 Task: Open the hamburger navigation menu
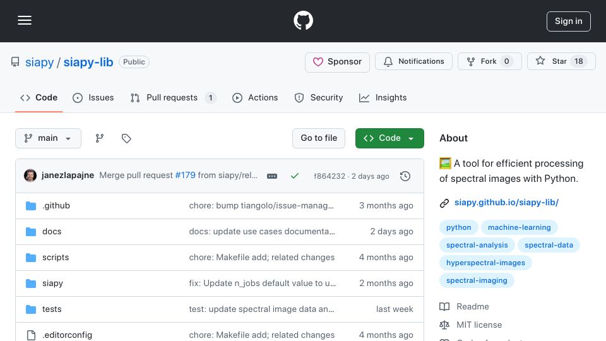click(x=25, y=20)
